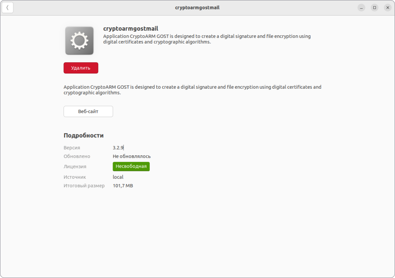Image resolution: width=395 pixels, height=278 pixels.
Task: Select the version value 3.2.9
Action: pyautogui.click(x=118, y=147)
